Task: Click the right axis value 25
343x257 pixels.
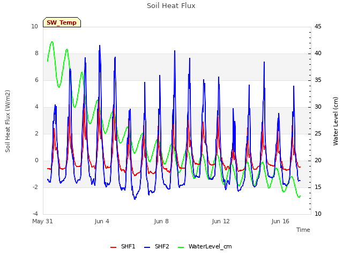Action: 318,133
